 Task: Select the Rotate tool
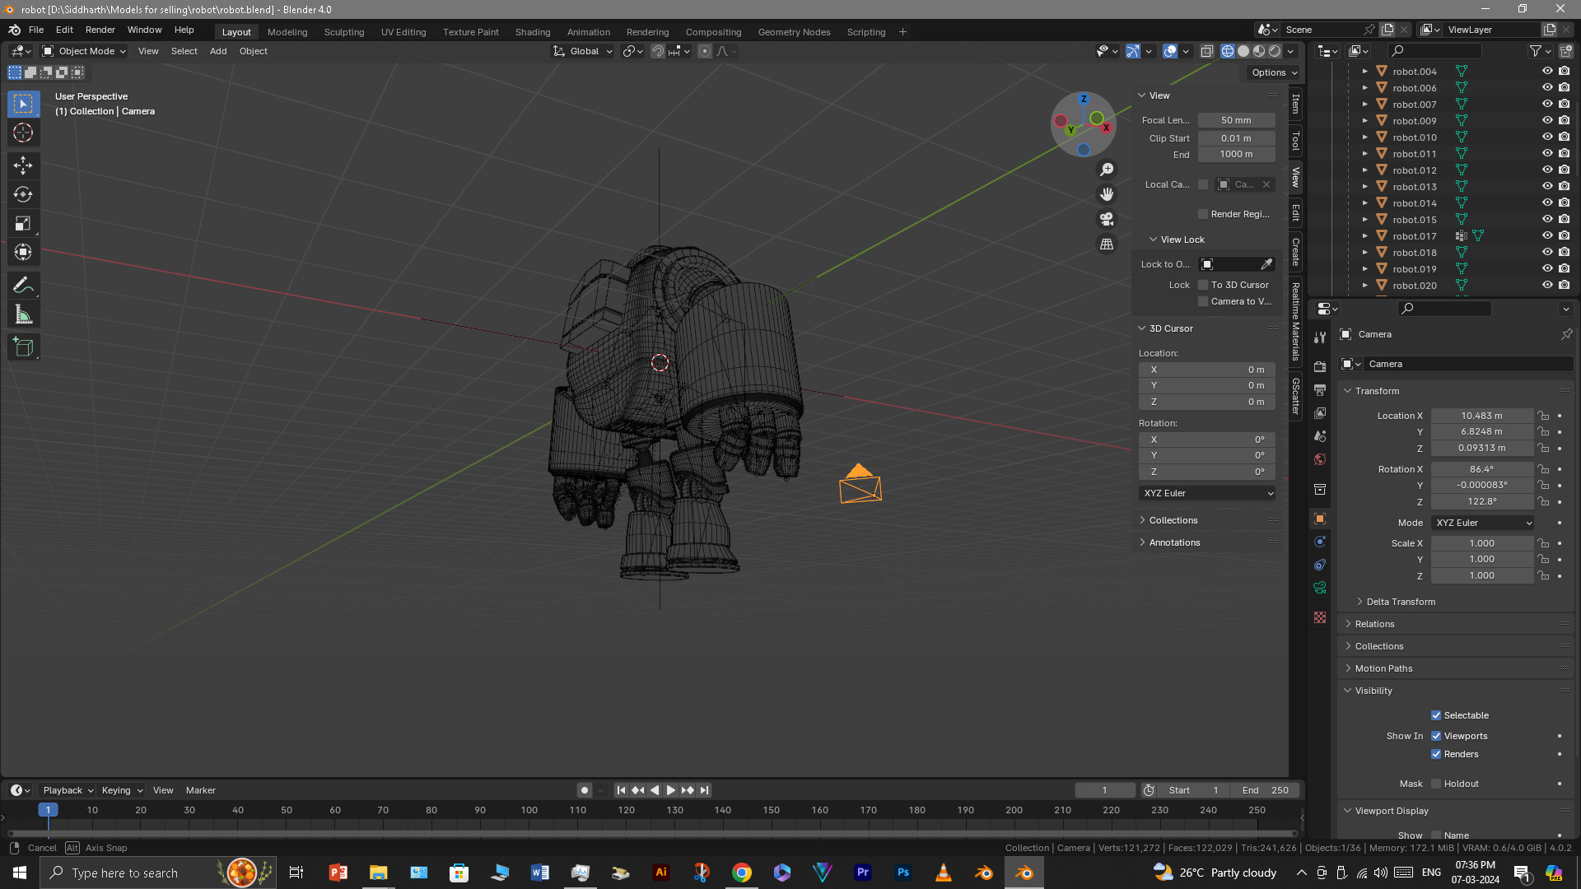(23, 194)
